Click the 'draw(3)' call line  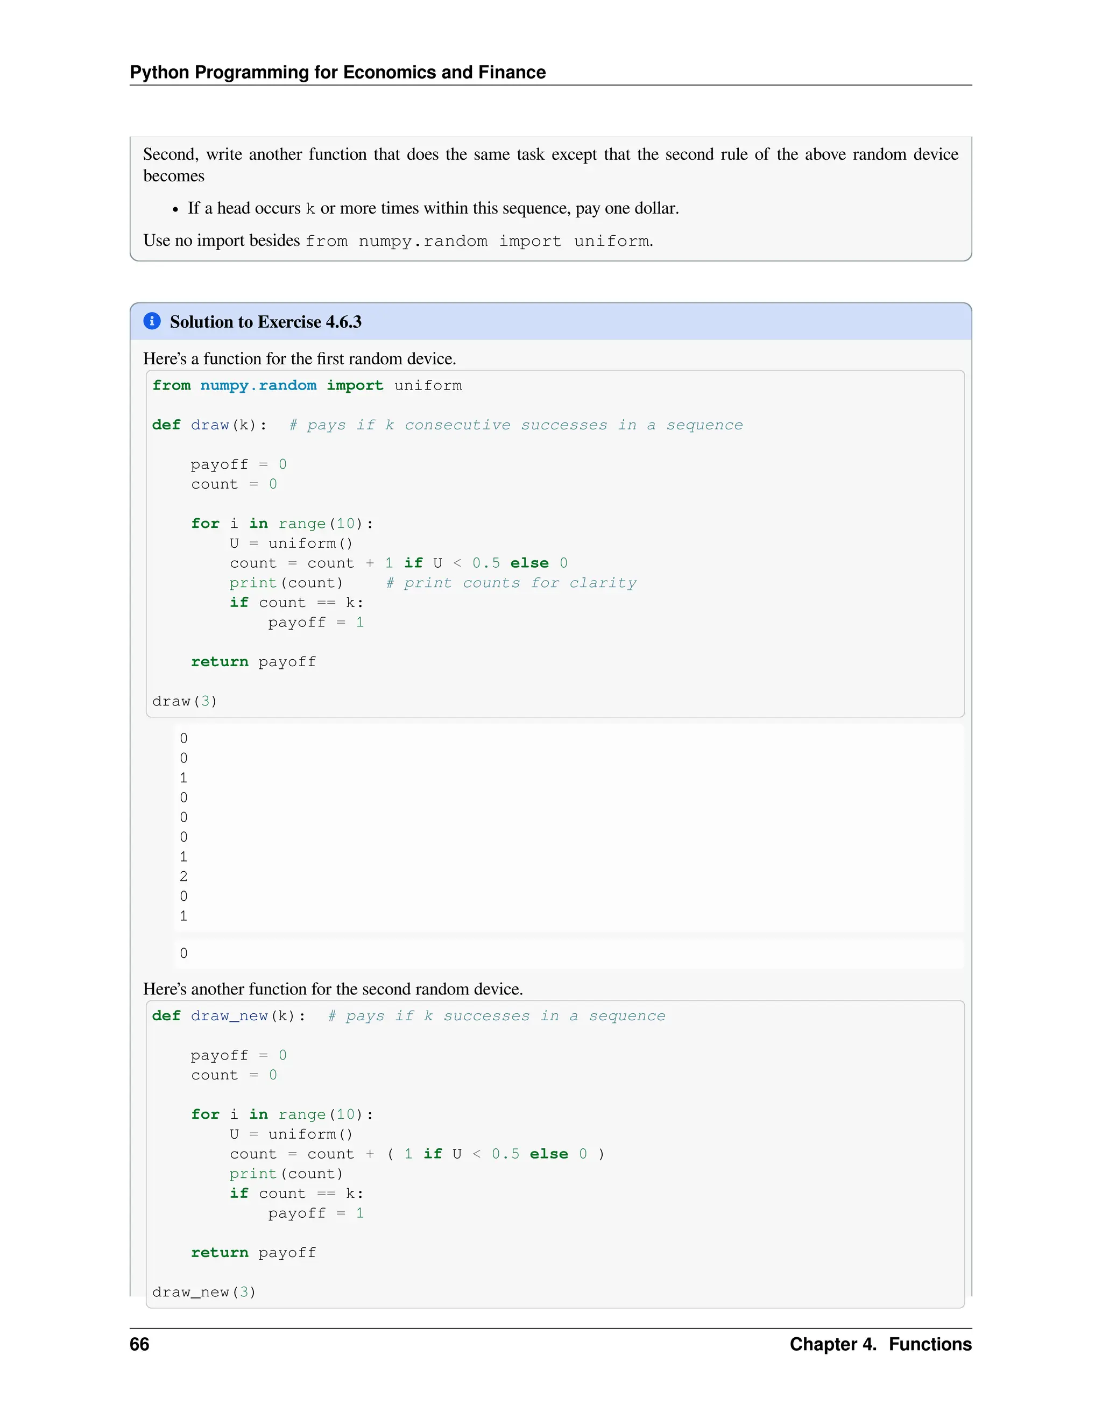(x=185, y=701)
